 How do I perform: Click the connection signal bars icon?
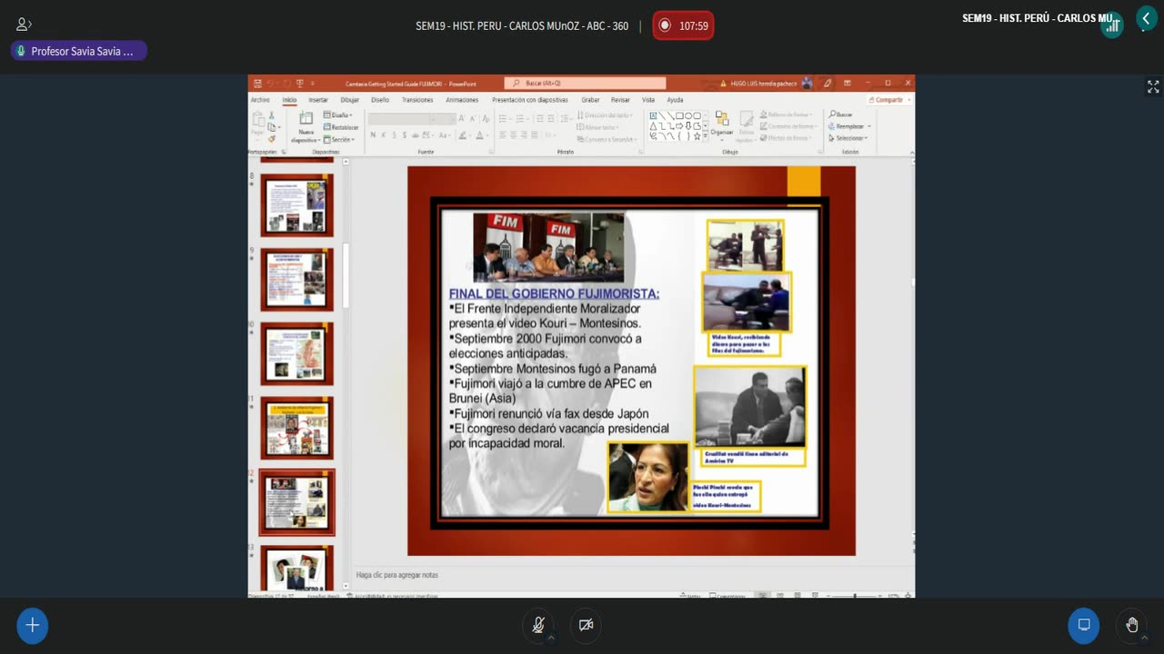[x=1111, y=25]
